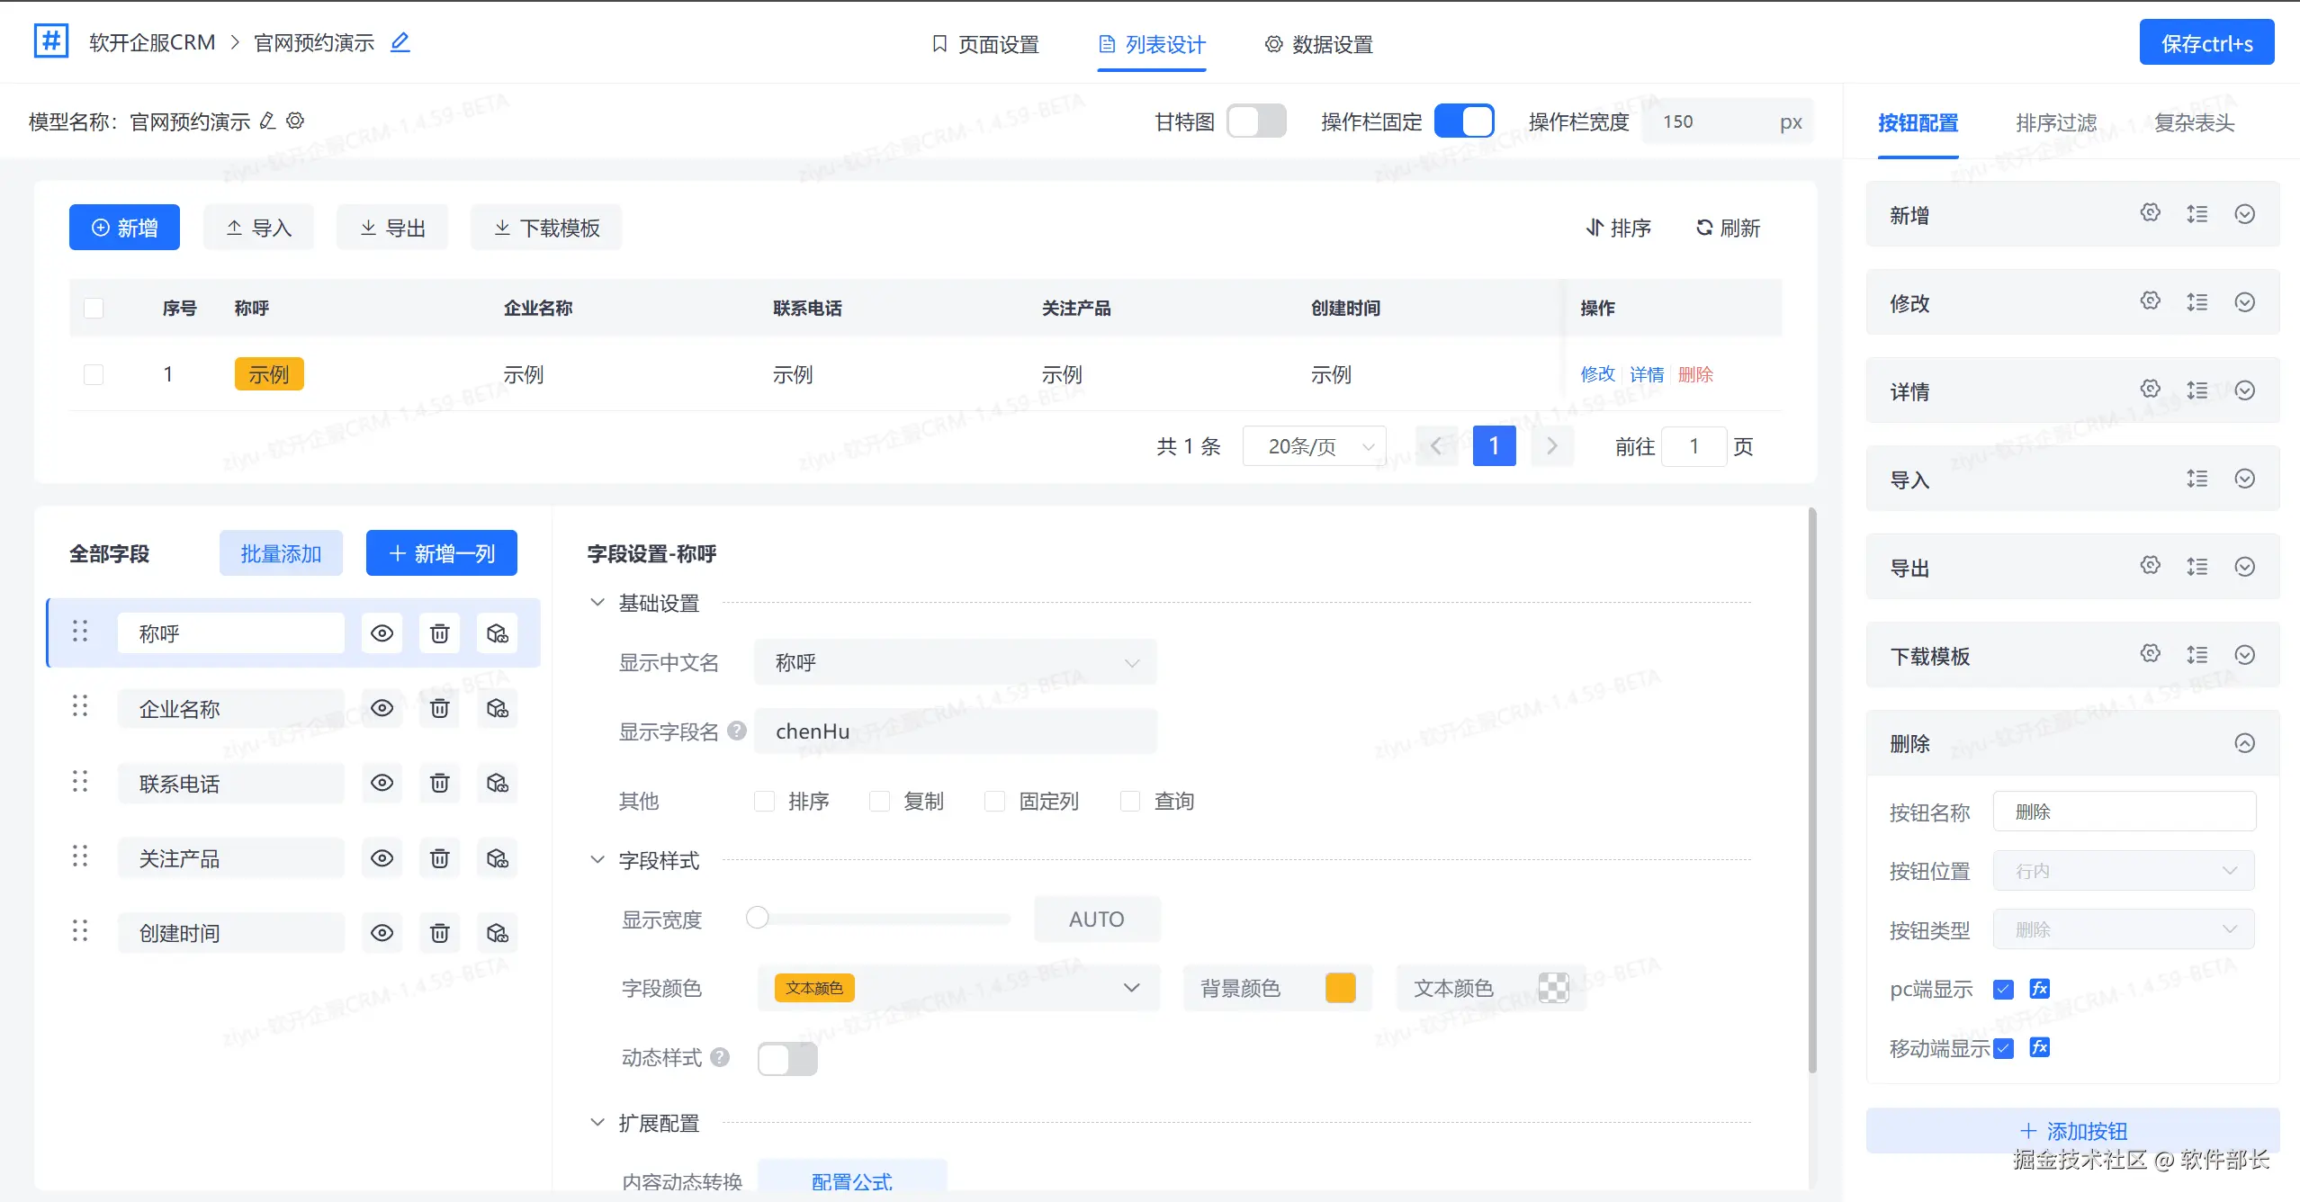This screenshot has width=2300, height=1202.
Task: Open the 排序过滤 tab
Action: tap(2055, 122)
